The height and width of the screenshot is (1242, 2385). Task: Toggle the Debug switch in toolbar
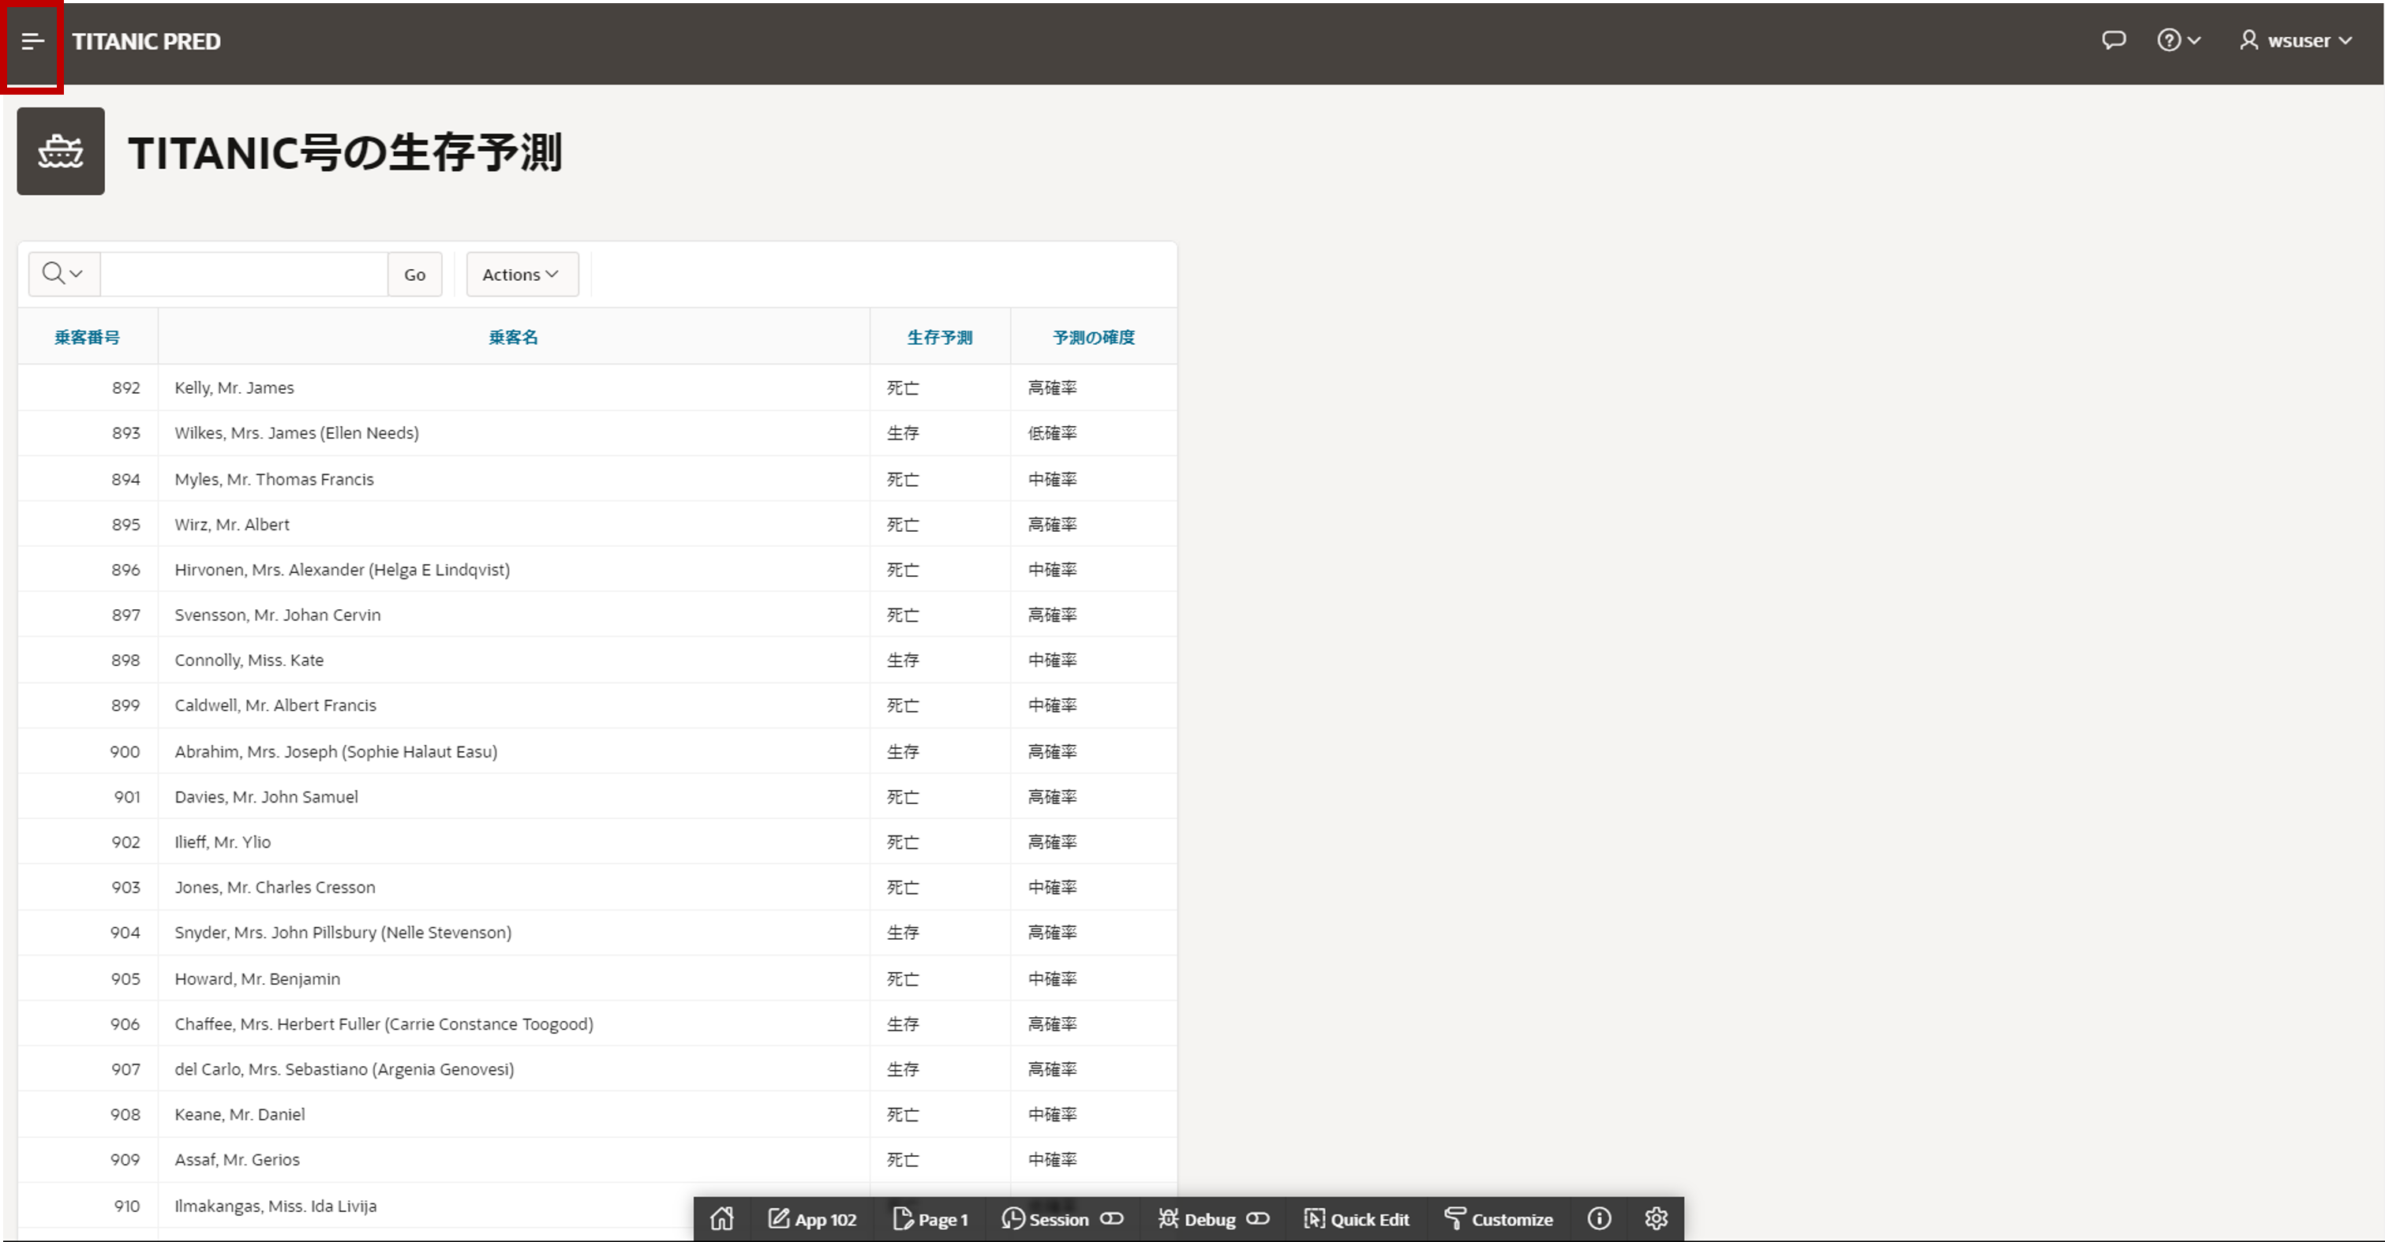pos(1257,1219)
